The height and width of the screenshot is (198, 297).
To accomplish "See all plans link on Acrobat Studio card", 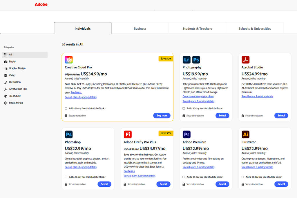I will 258,96.
